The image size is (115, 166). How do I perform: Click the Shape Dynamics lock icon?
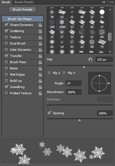pyautogui.click(x=40, y=25)
